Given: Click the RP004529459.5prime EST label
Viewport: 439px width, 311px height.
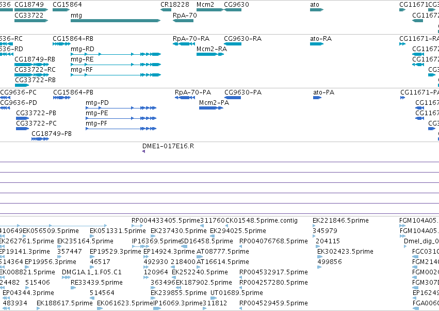Looking at the screenshot, I should click(273, 303).
